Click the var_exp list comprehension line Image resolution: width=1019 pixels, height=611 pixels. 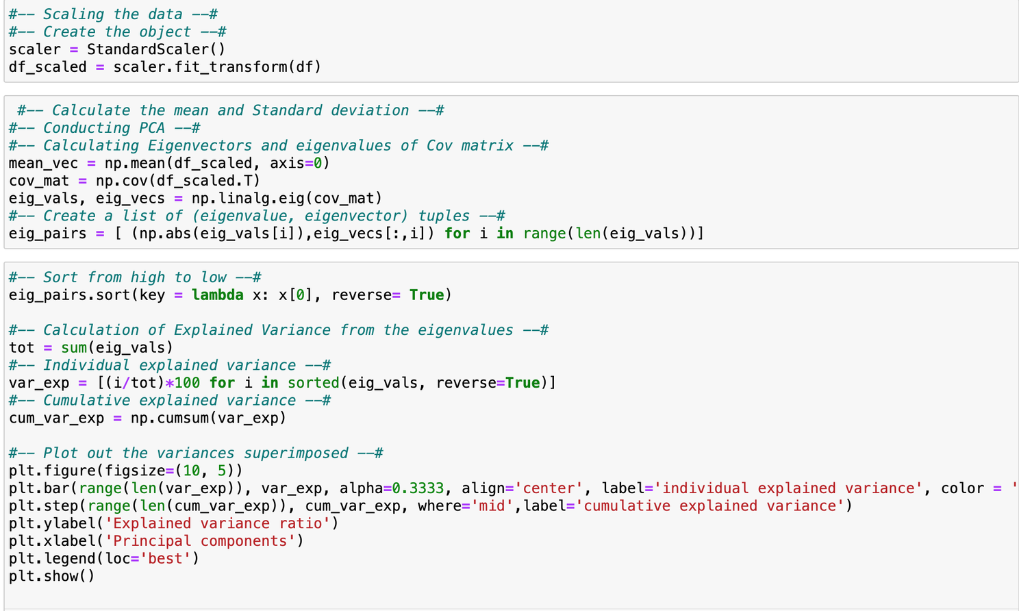[282, 383]
